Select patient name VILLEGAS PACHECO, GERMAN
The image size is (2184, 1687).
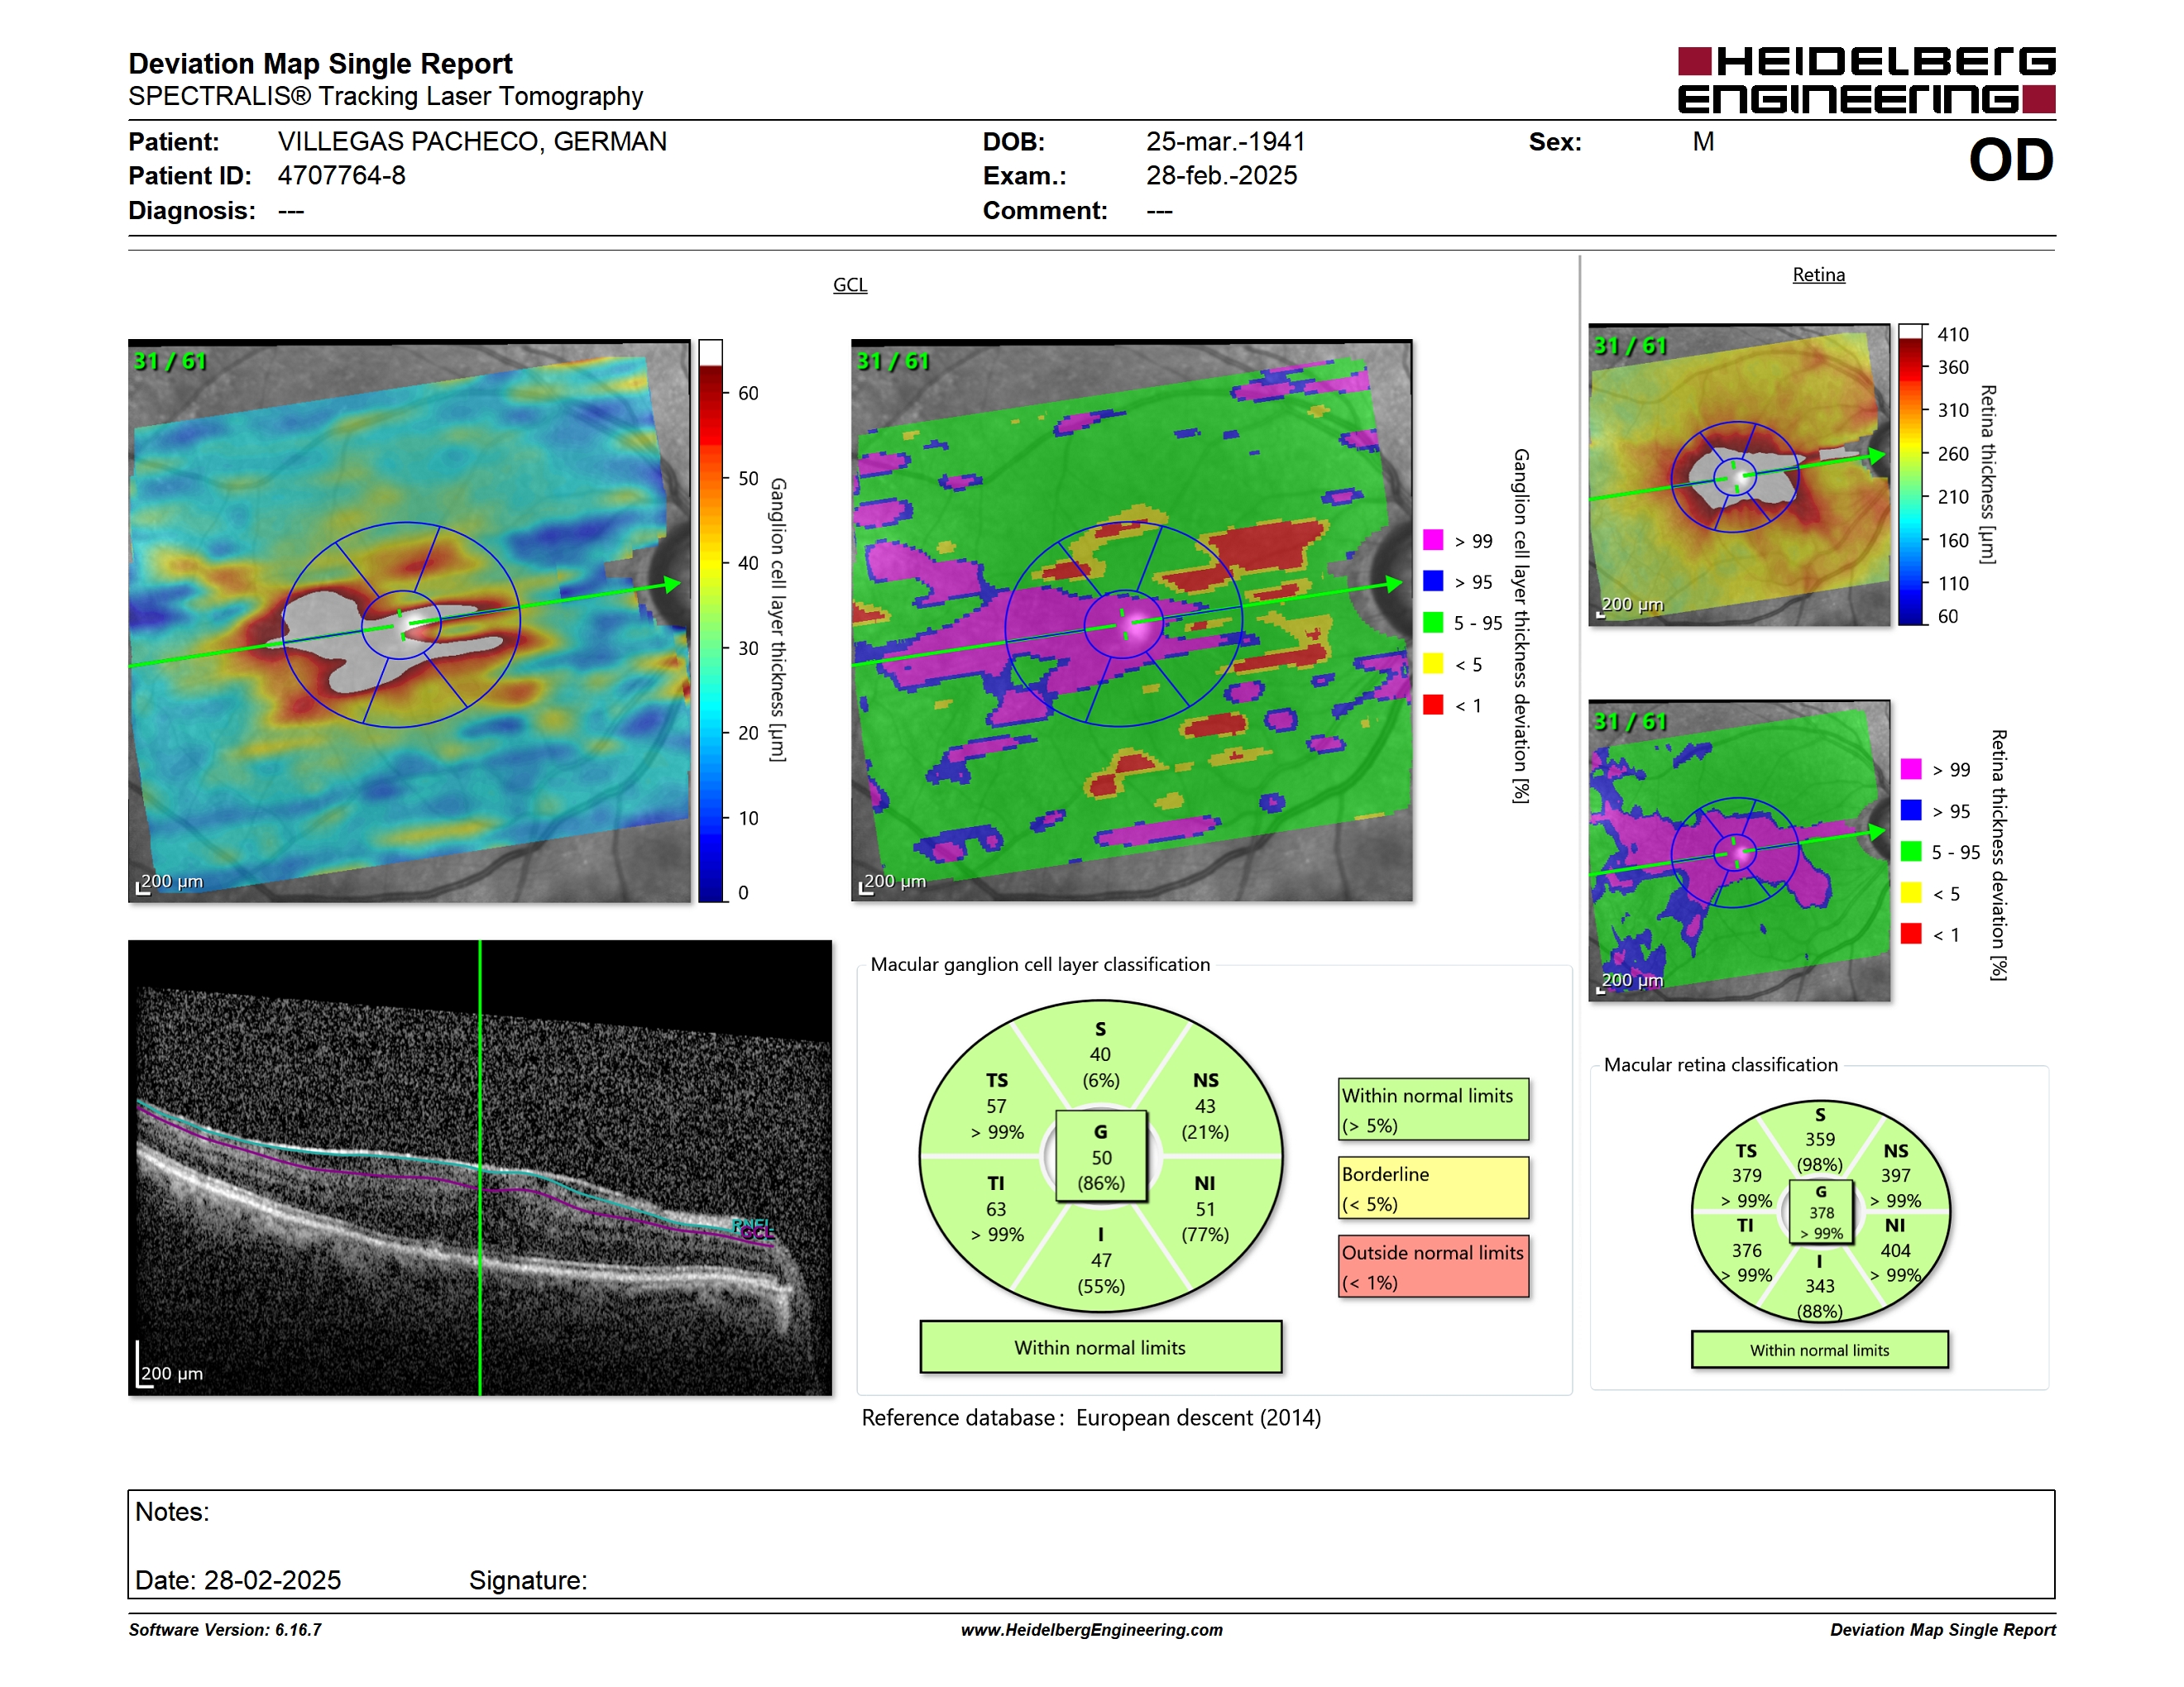point(472,142)
